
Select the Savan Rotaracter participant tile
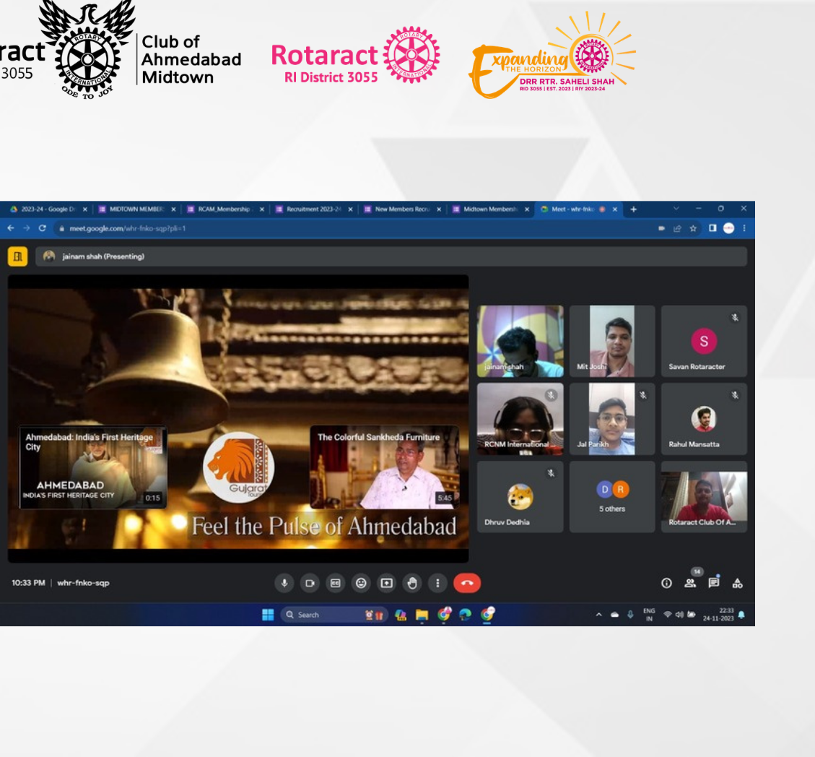pos(704,341)
